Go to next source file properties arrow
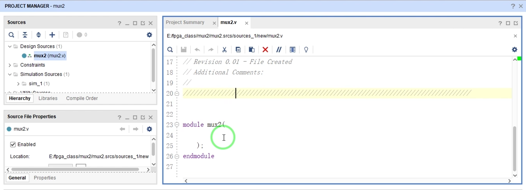Screen dimensions: 526x190 coord(136,129)
